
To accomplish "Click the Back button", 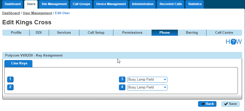I will coord(207,104).
